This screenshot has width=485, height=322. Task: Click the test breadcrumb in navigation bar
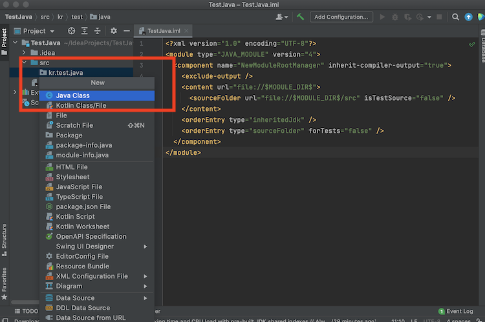click(x=77, y=17)
